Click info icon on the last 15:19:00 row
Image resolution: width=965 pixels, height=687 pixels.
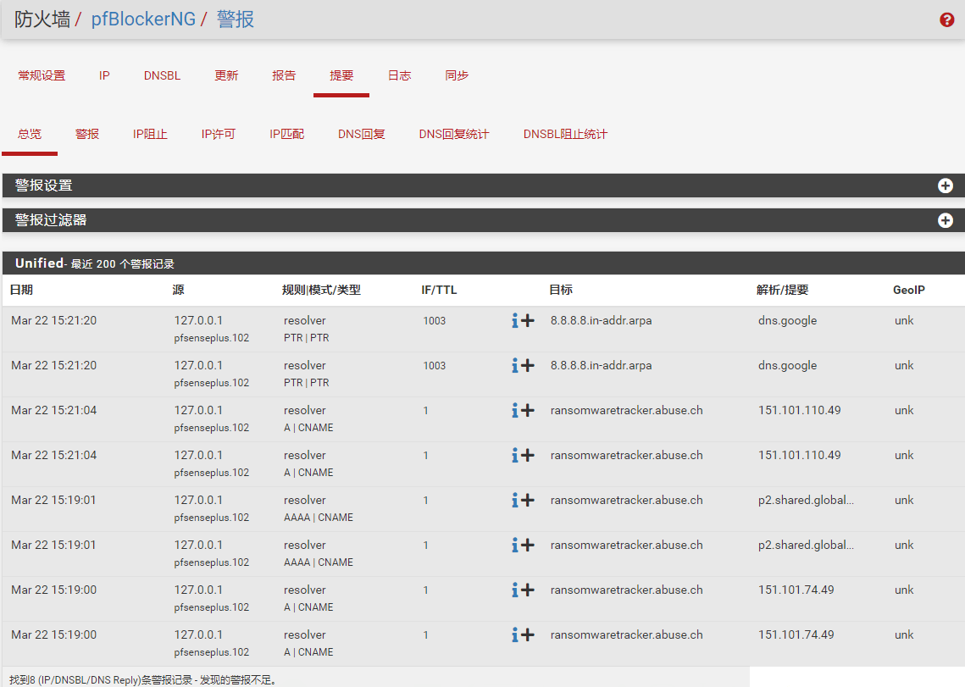point(514,635)
